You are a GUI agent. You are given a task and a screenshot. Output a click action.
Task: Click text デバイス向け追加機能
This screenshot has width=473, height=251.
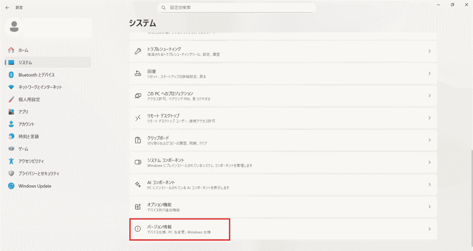(163, 210)
